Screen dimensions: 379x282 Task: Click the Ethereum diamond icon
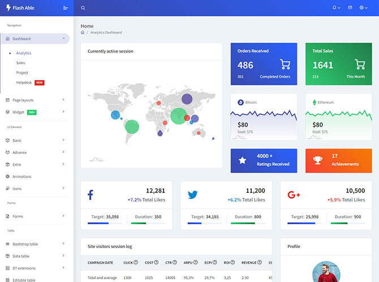pos(314,103)
